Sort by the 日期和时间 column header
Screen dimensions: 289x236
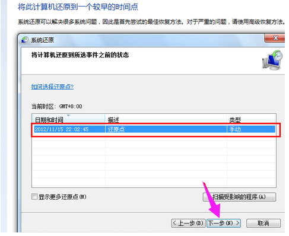coord(68,119)
